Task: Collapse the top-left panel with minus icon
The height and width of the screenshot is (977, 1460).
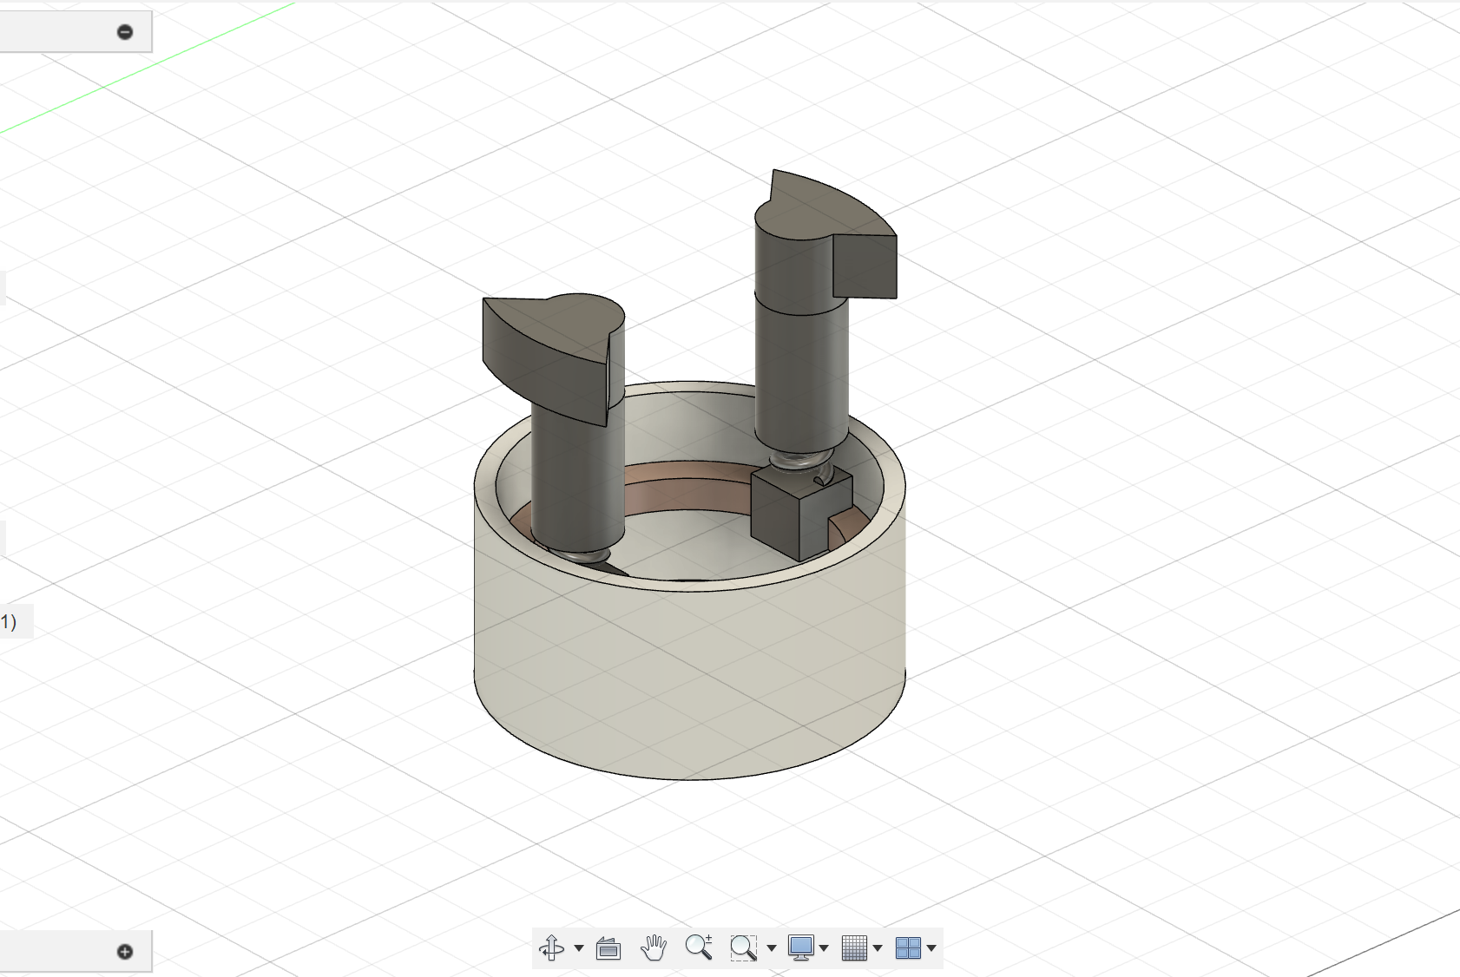Action: [x=125, y=32]
